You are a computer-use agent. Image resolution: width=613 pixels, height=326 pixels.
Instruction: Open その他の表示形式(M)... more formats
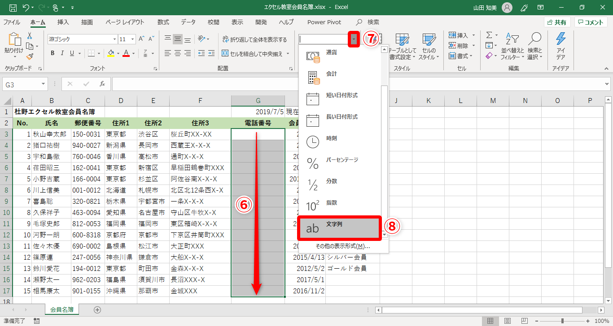343,246
